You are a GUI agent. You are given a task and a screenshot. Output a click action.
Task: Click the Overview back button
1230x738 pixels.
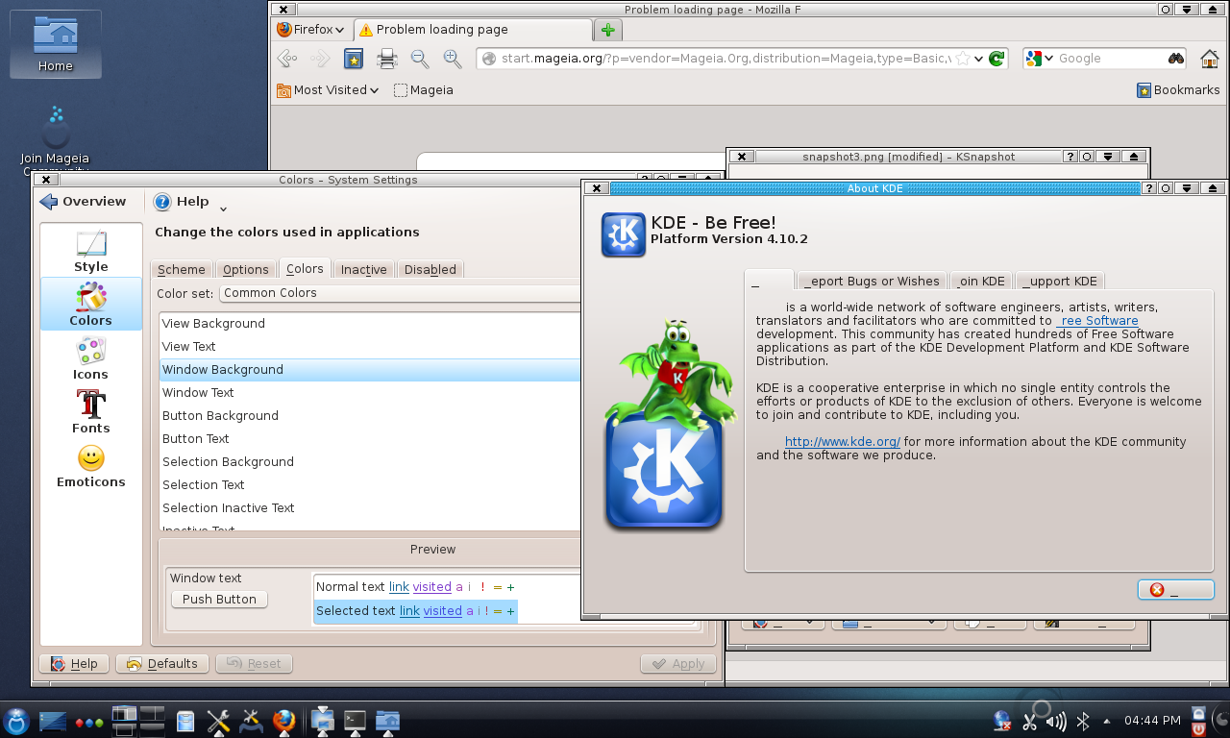click(84, 201)
